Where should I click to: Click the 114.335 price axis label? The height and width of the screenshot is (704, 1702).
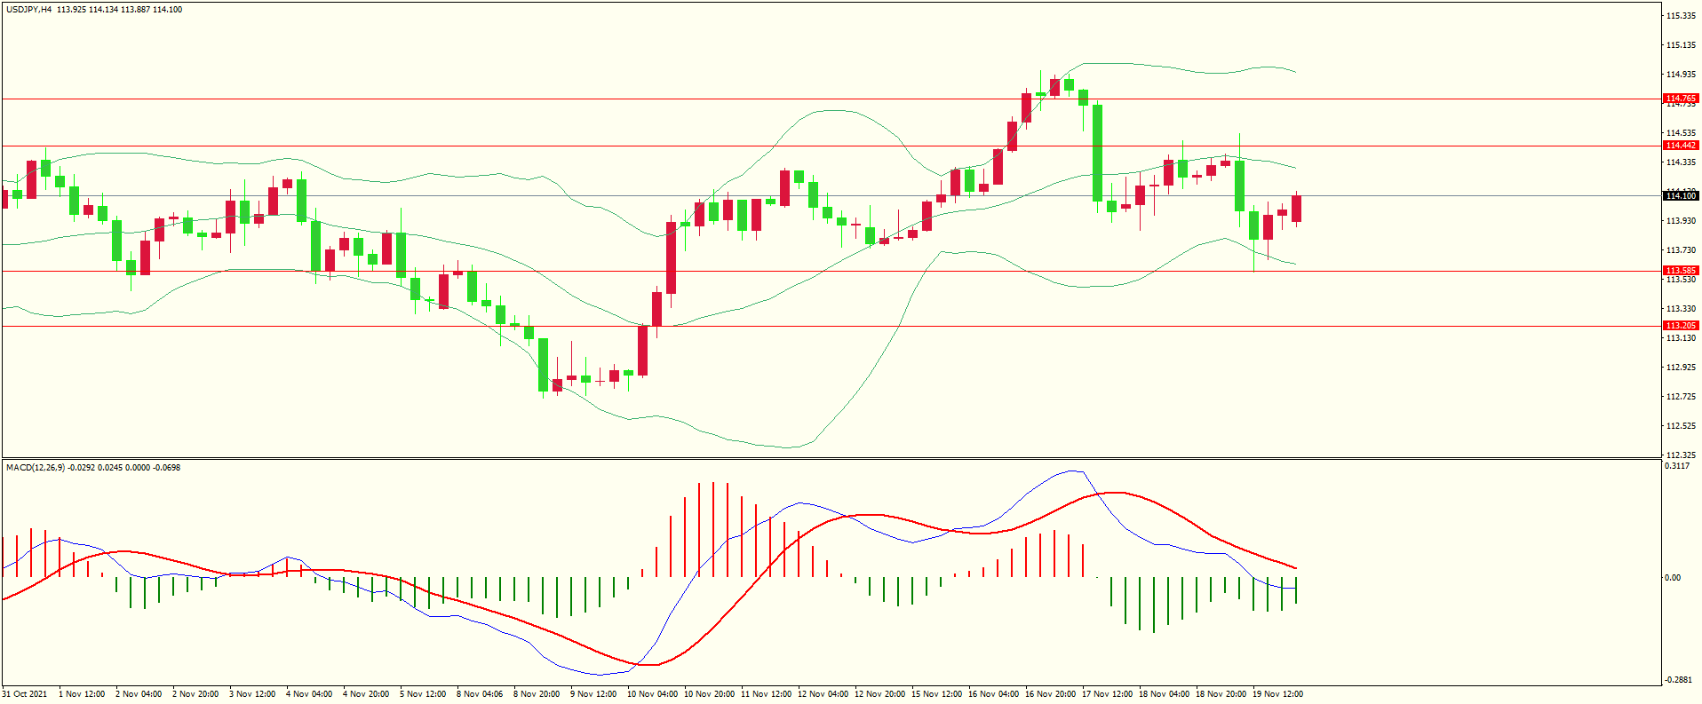[1682, 162]
